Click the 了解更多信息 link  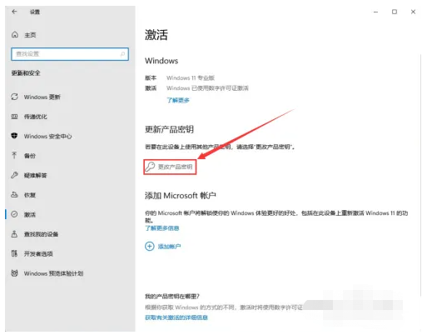pyautogui.click(x=162, y=228)
